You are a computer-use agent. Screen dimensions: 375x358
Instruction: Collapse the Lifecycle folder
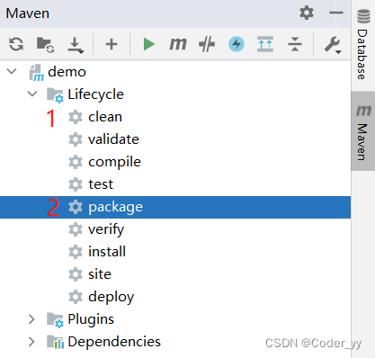(32, 94)
